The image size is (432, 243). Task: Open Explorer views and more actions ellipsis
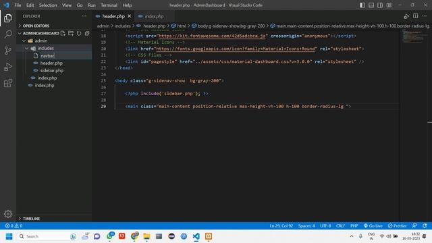[x=84, y=16]
